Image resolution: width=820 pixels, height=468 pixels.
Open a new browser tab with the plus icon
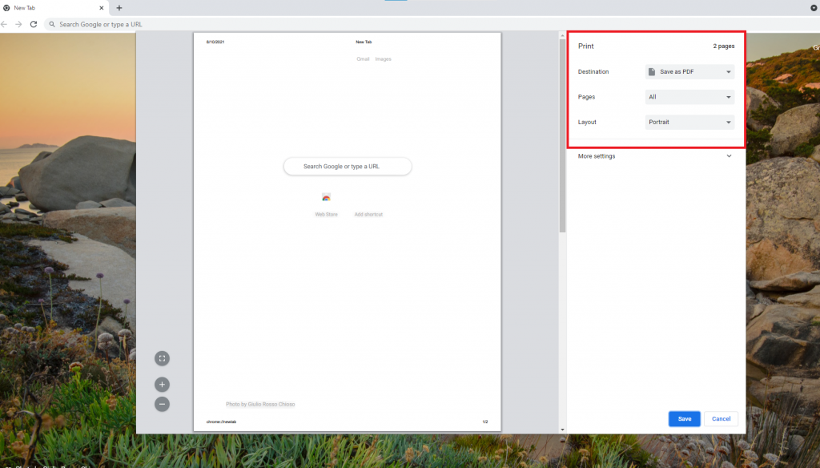click(119, 8)
